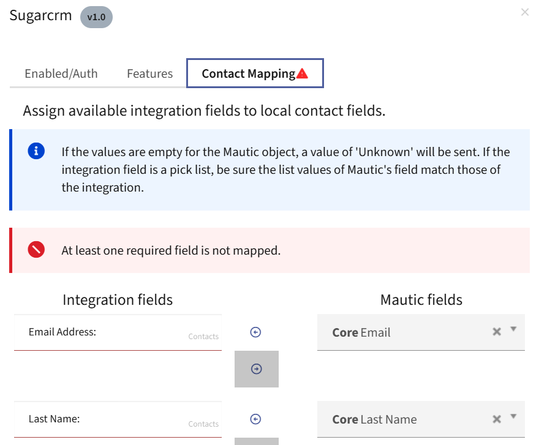The height and width of the screenshot is (445, 539).
Task: Clear the Core Last Name selection
Action: tap(497, 419)
